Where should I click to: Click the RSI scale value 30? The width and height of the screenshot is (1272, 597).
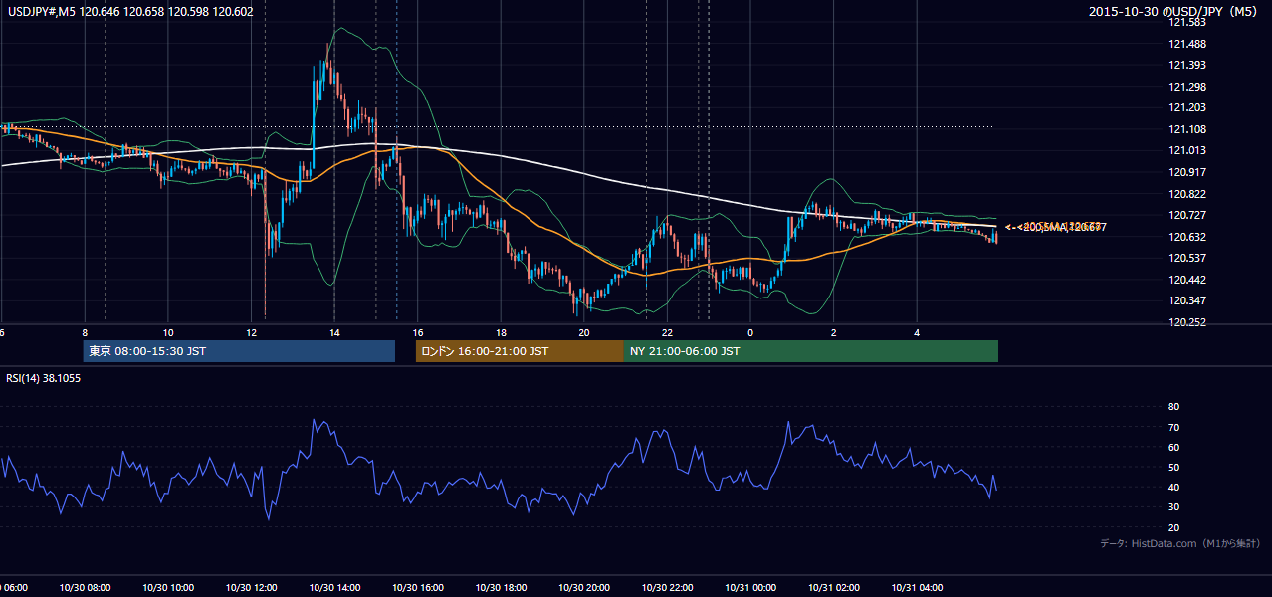point(1173,507)
